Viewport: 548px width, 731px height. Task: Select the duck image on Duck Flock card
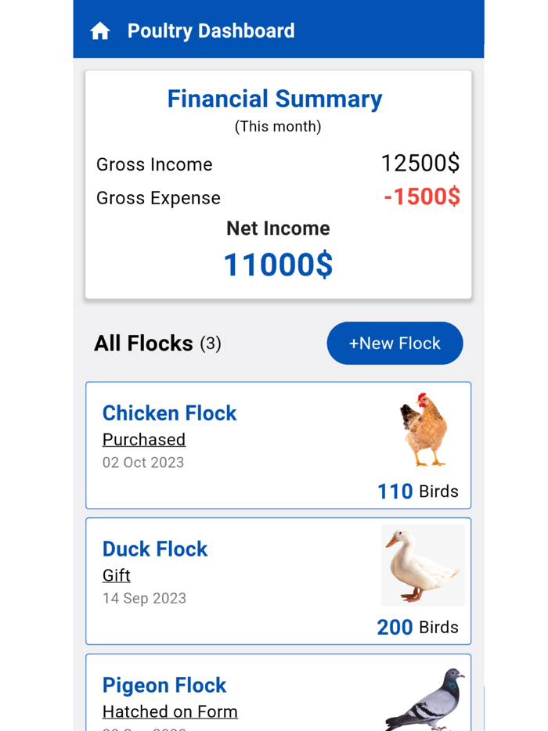(x=423, y=565)
